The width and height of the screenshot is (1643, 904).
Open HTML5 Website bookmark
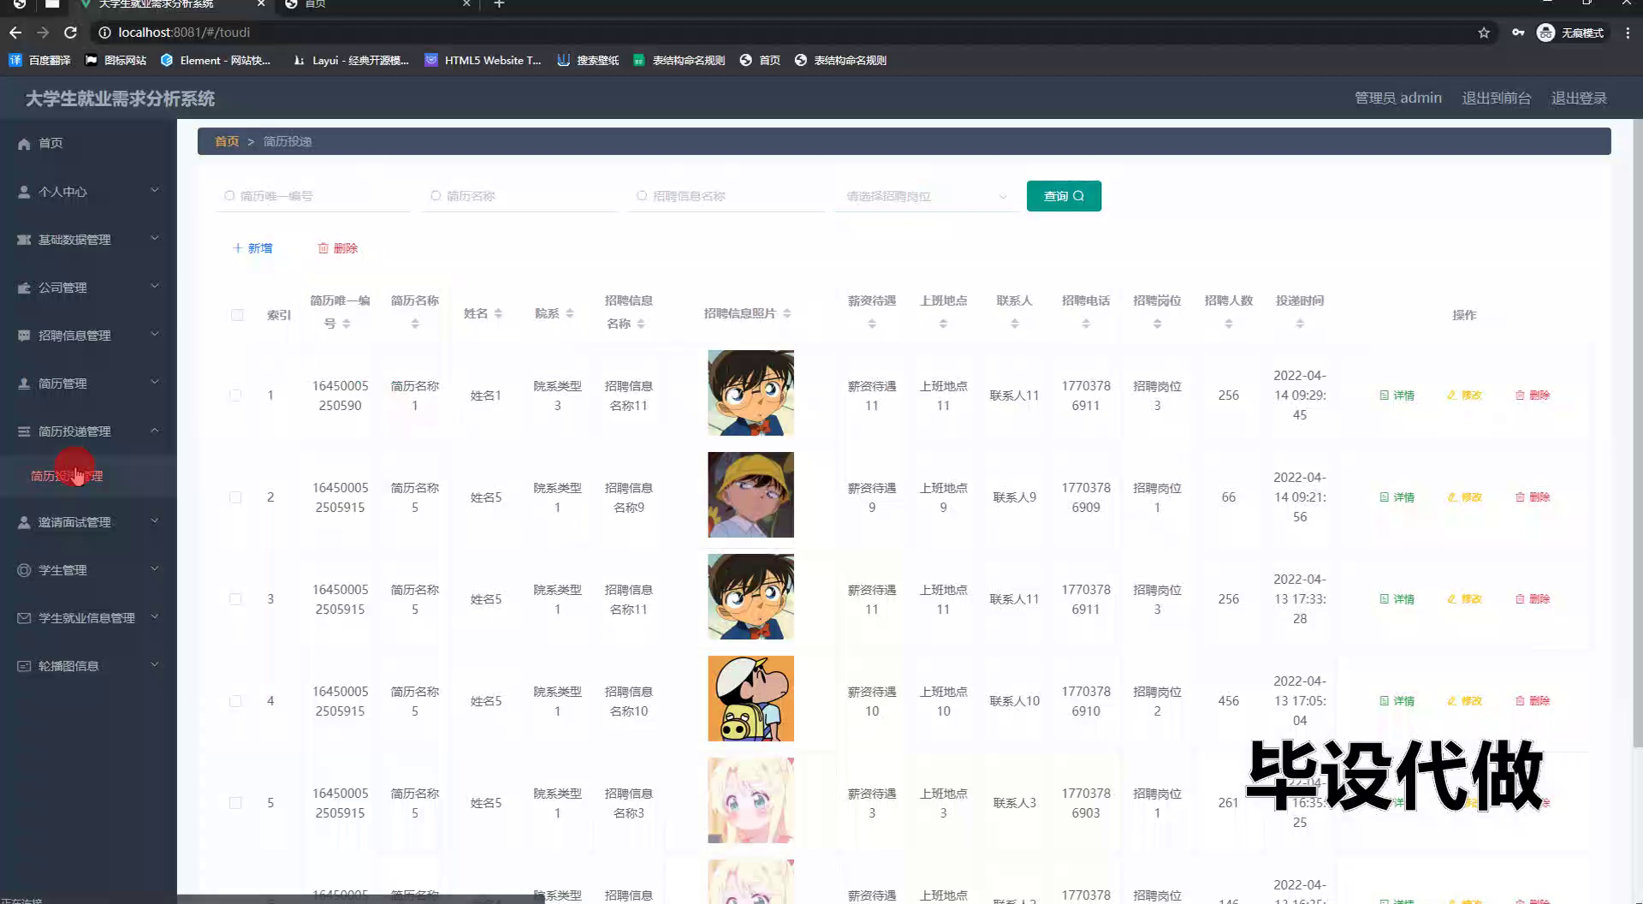pyautogui.click(x=483, y=60)
